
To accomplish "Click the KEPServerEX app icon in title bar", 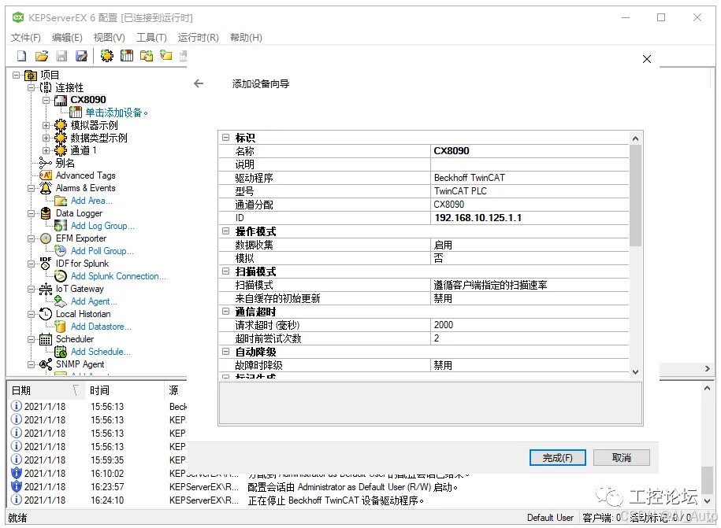I will [18, 17].
